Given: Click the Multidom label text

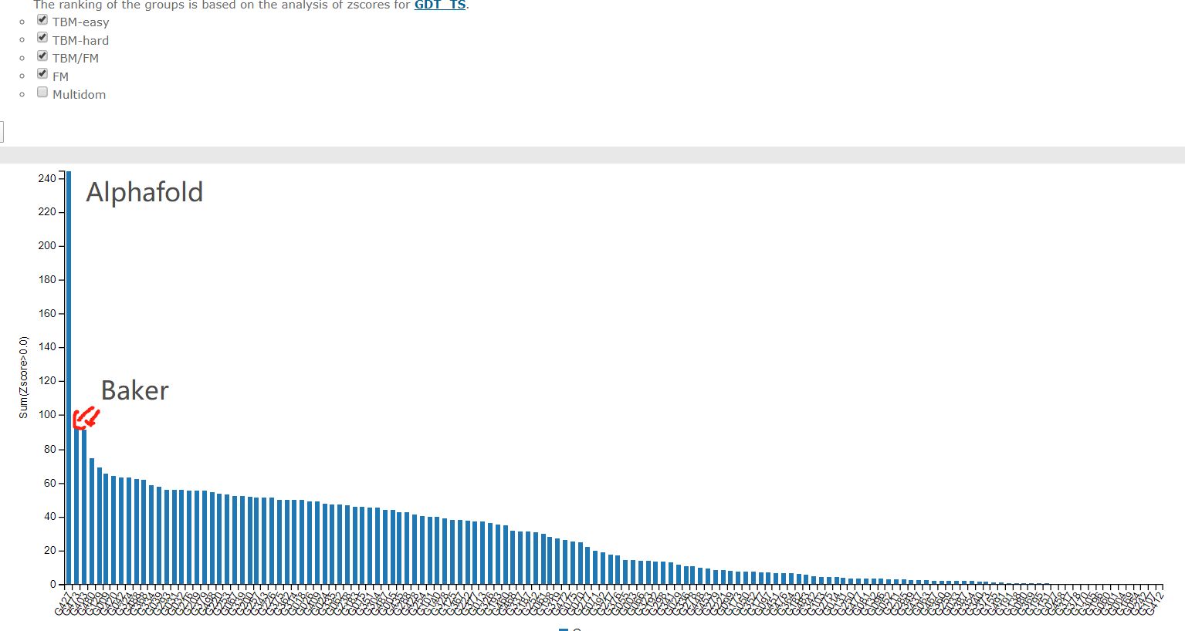Looking at the screenshot, I should [x=79, y=94].
